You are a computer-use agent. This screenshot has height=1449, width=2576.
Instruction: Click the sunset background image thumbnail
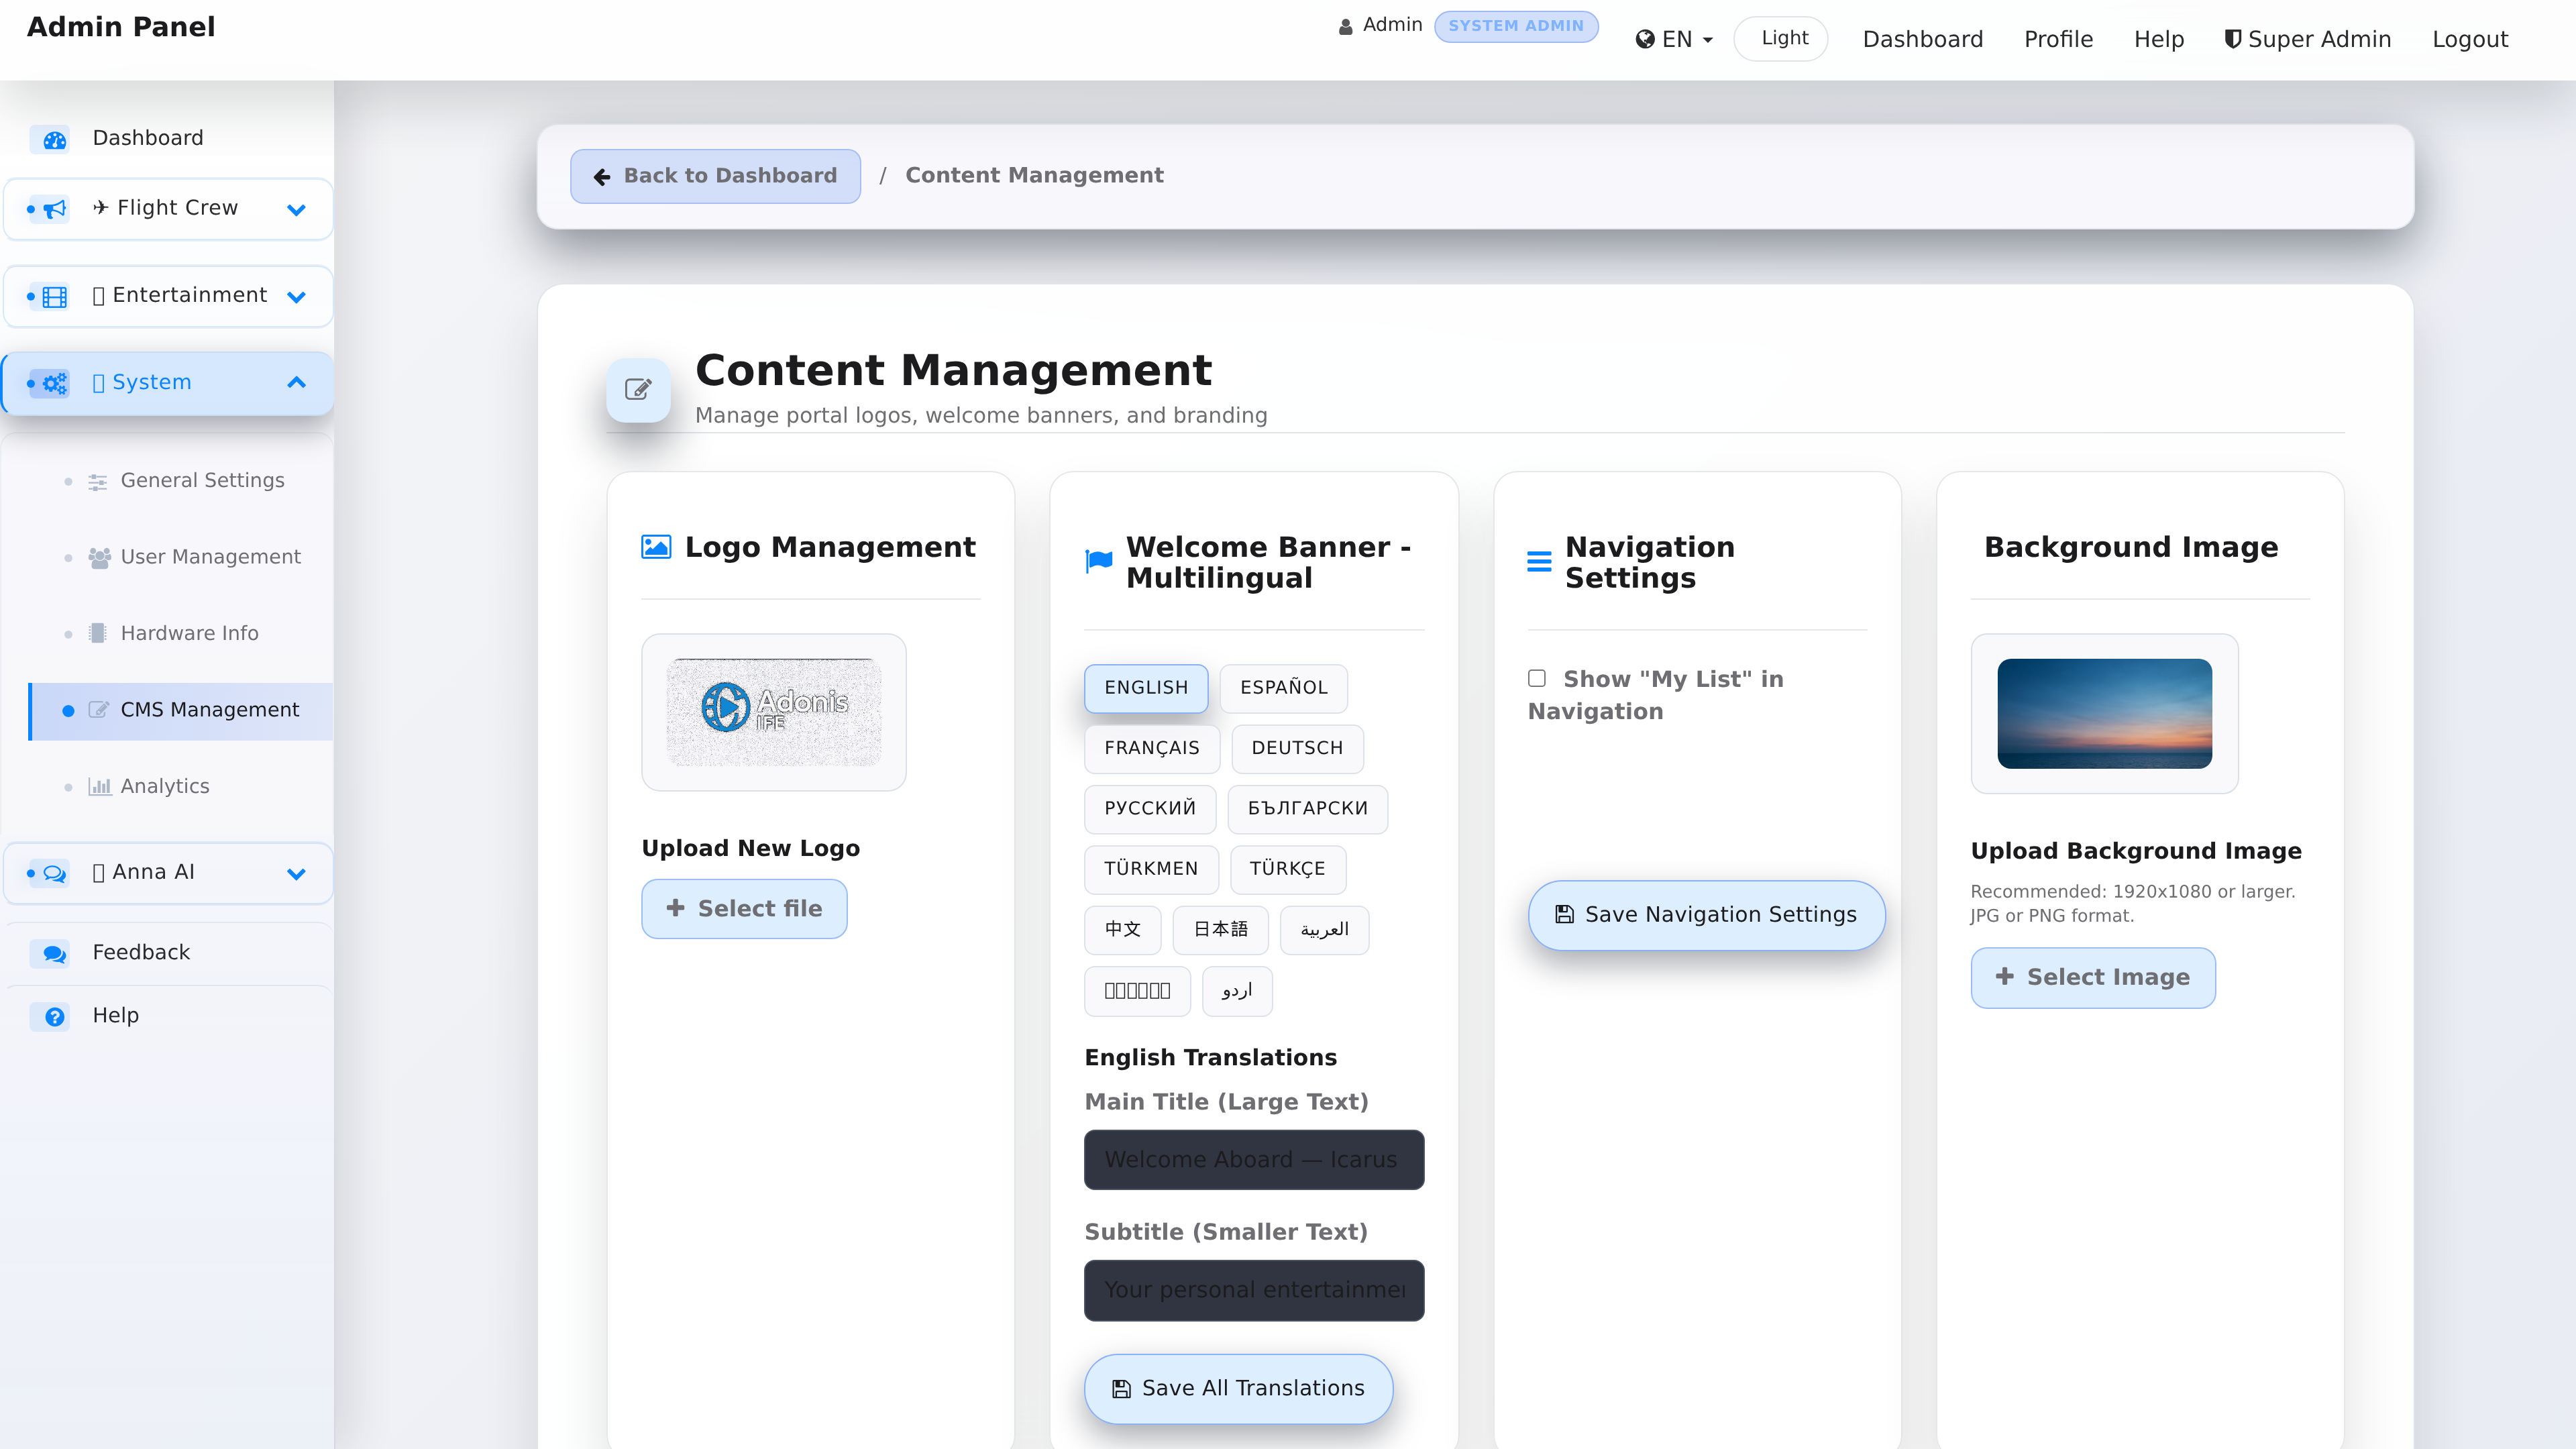pyautogui.click(x=2104, y=714)
